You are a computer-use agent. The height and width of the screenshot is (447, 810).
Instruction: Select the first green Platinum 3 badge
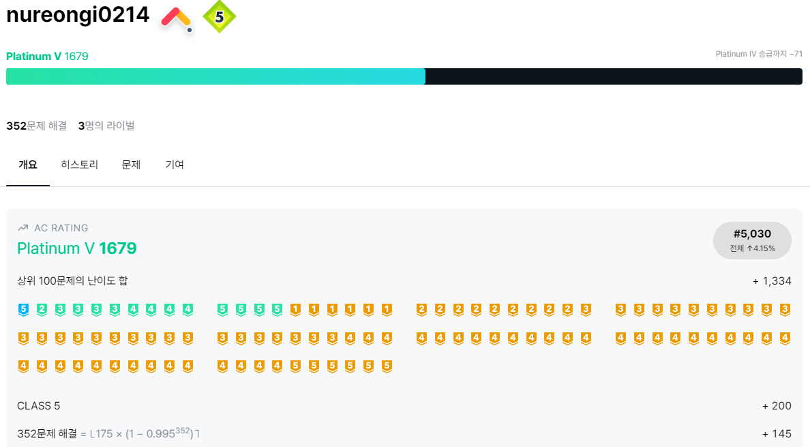60,310
